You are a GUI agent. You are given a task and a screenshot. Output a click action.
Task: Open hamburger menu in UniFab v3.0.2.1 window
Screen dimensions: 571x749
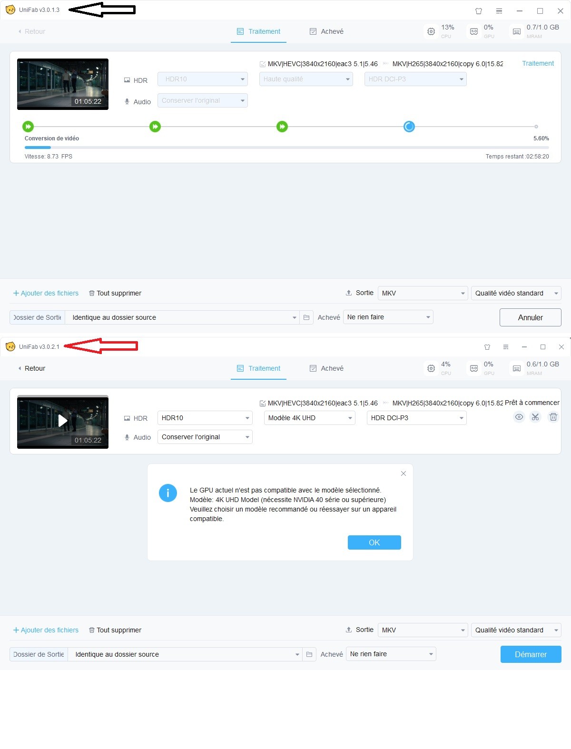pos(506,347)
